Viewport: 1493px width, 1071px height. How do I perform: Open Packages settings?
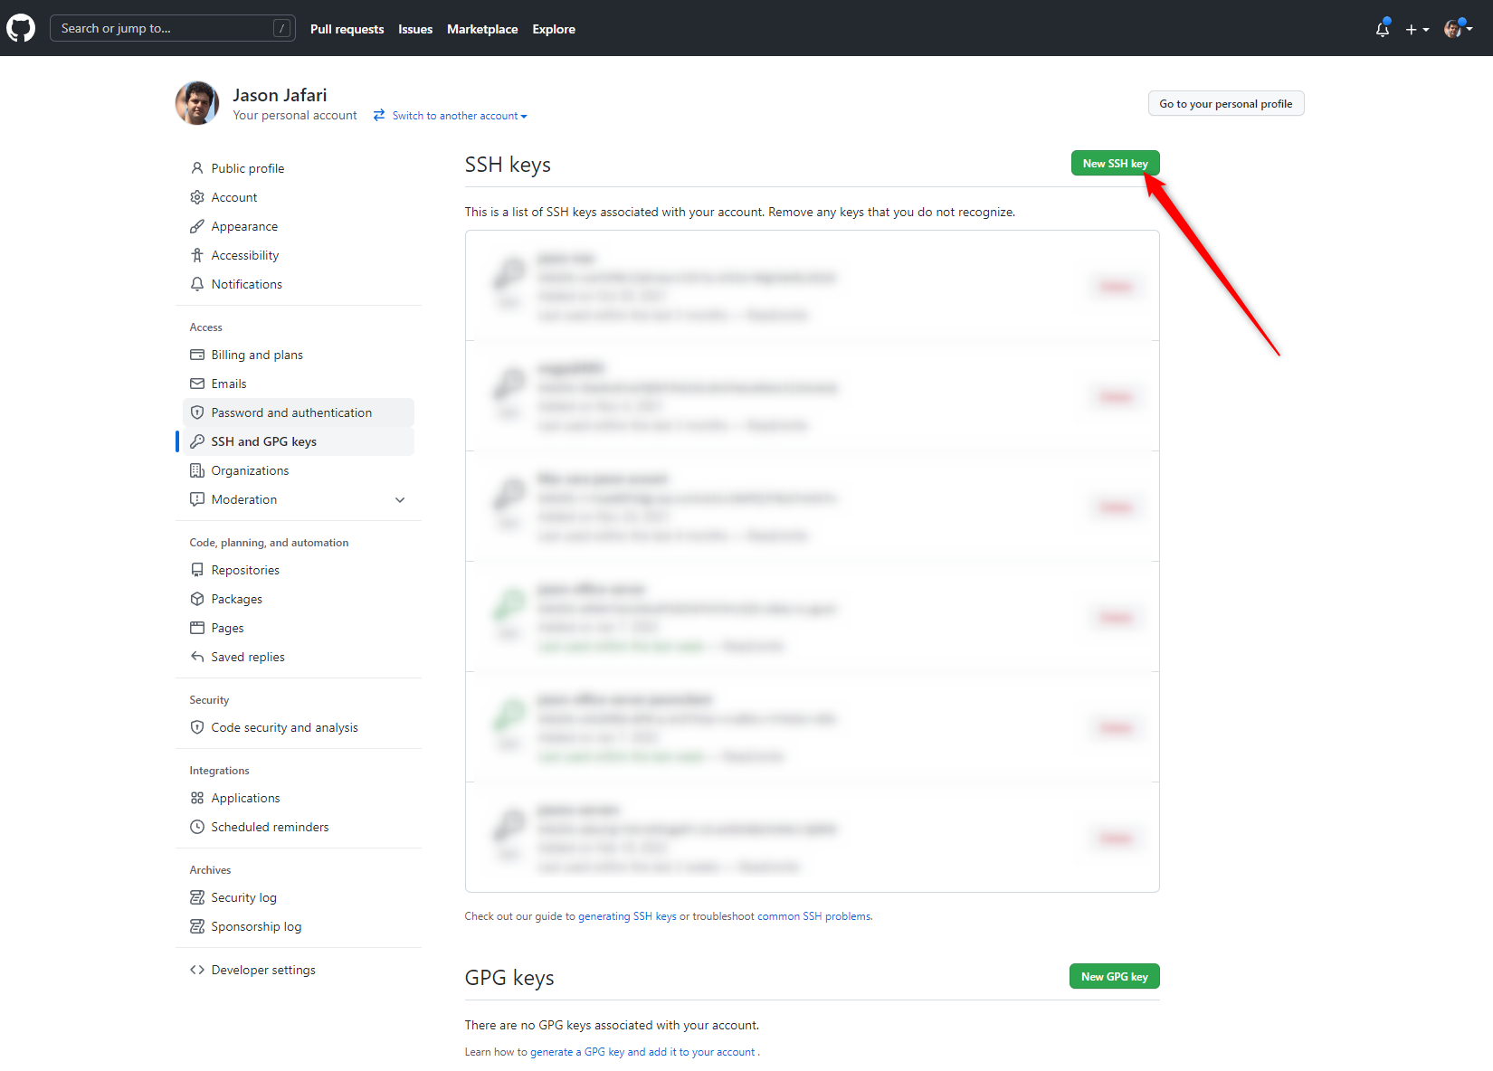coord(299,599)
